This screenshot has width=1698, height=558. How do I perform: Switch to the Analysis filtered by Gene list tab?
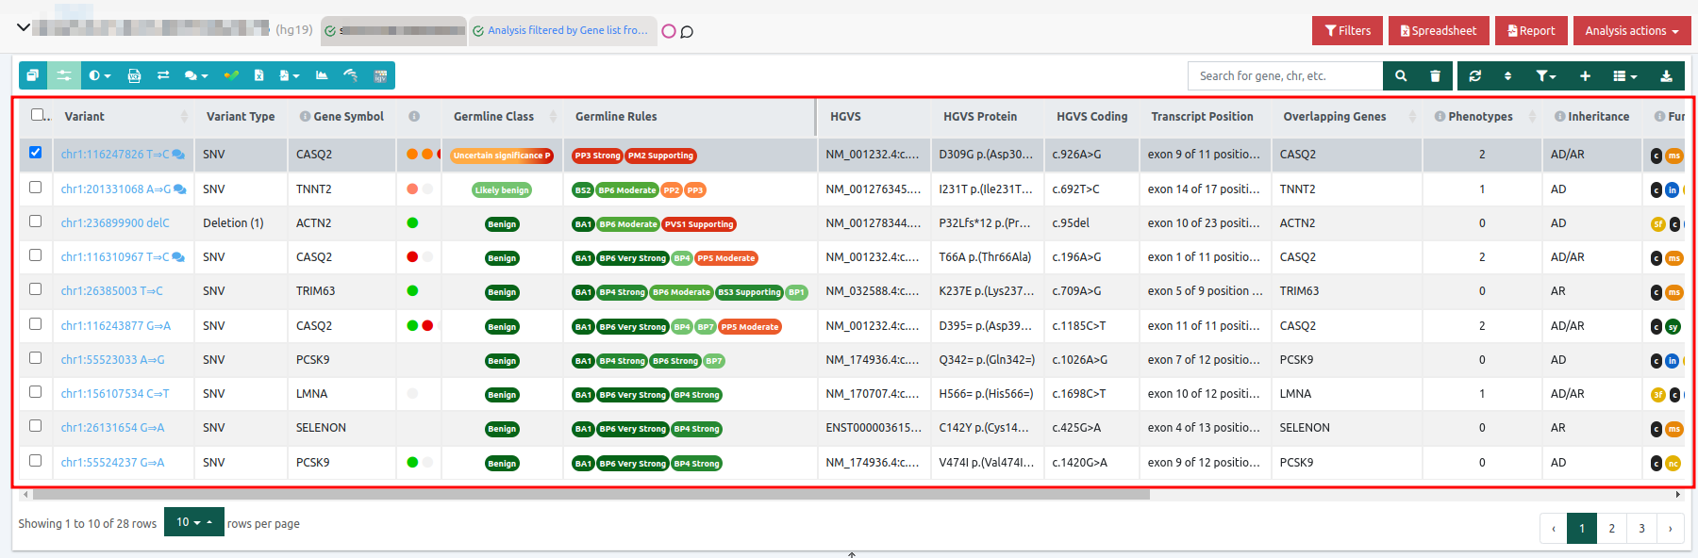click(561, 31)
